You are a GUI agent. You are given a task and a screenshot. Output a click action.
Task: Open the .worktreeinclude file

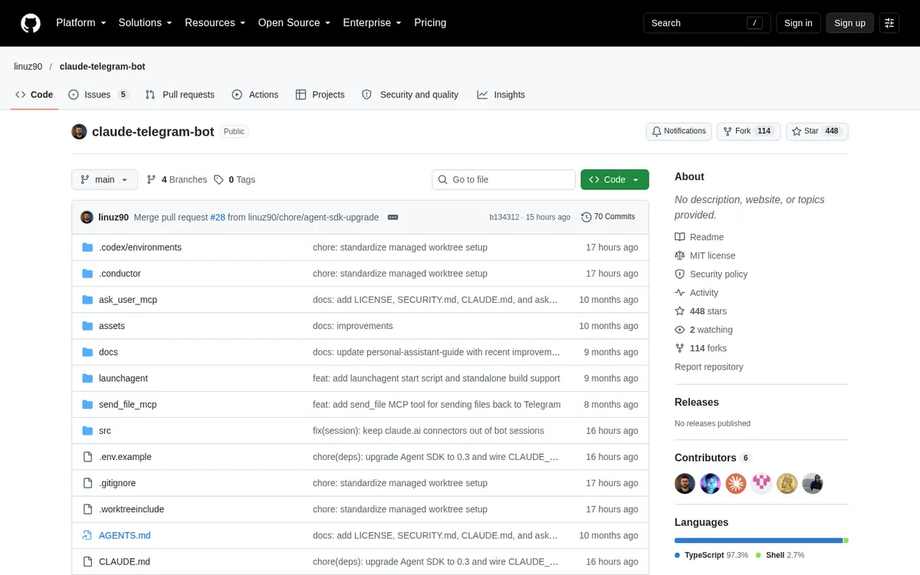pyautogui.click(x=131, y=509)
